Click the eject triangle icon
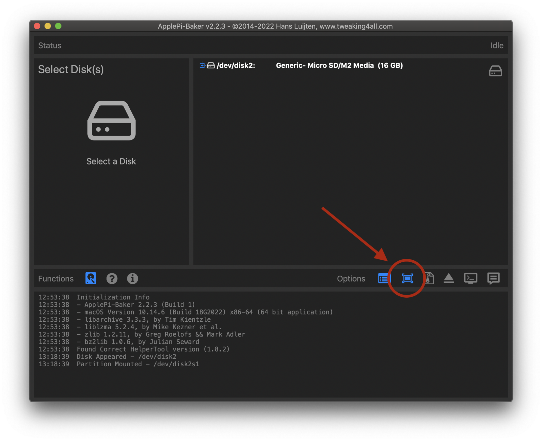 coord(449,278)
